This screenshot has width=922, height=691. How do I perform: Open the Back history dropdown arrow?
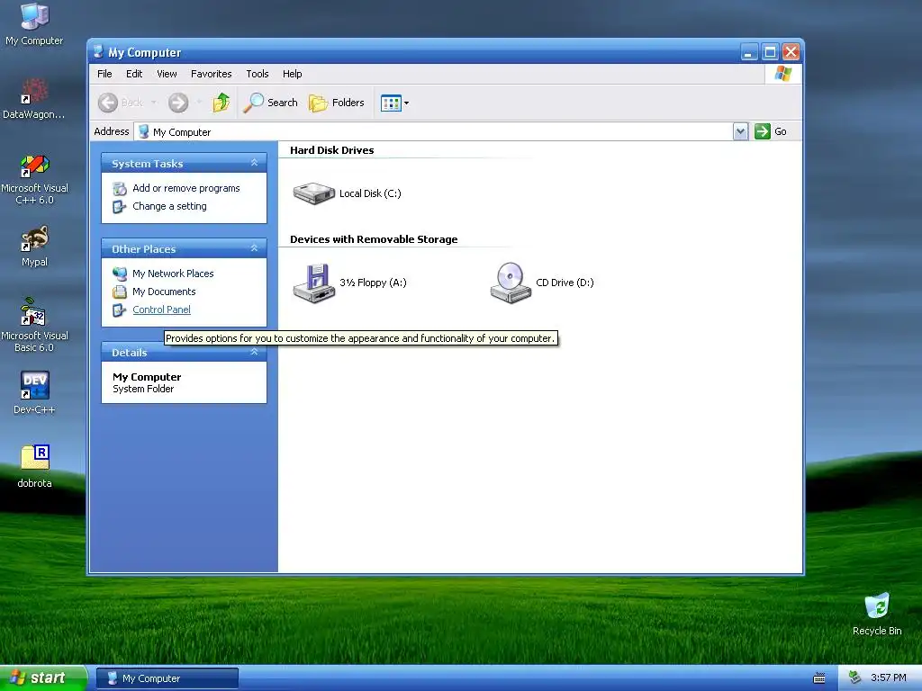coord(154,103)
